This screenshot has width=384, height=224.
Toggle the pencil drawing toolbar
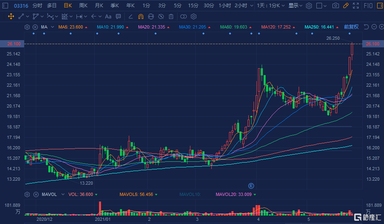345,6
